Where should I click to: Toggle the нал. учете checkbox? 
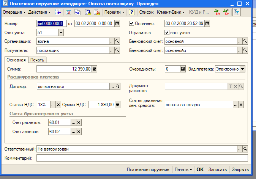[x=167, y=33]
